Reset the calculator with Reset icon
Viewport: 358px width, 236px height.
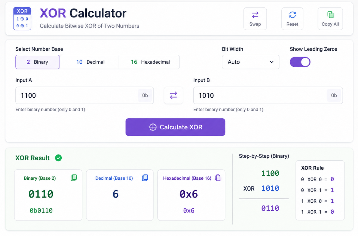292,15
